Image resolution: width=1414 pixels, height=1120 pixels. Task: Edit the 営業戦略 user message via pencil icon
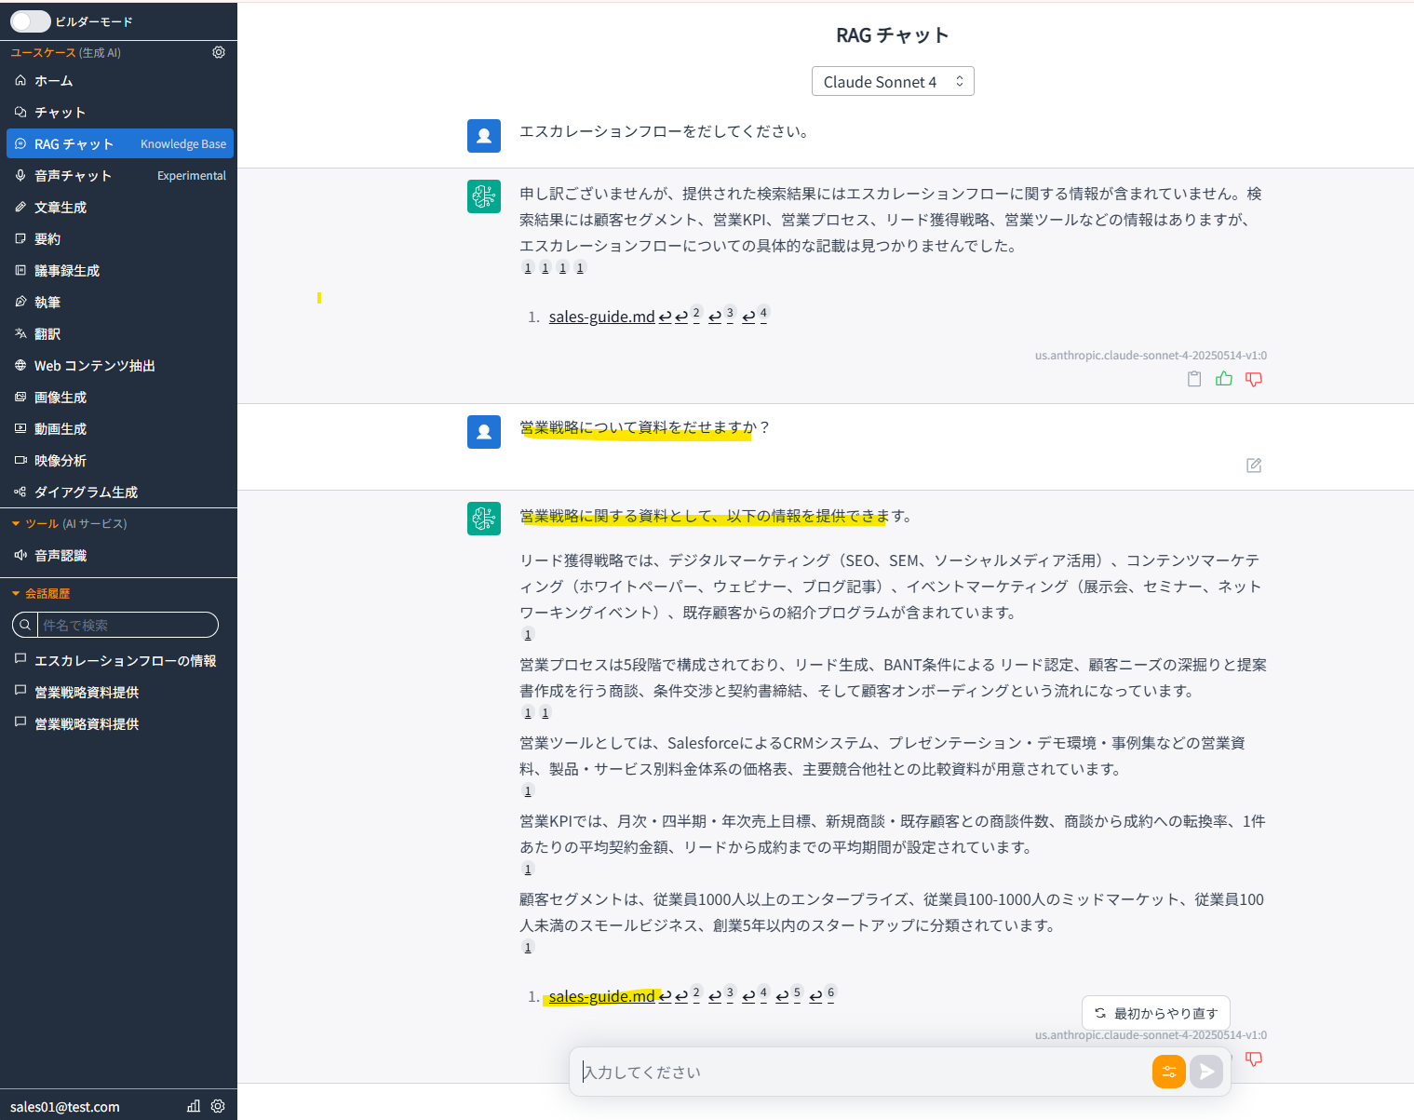(x=1253, y=465)
